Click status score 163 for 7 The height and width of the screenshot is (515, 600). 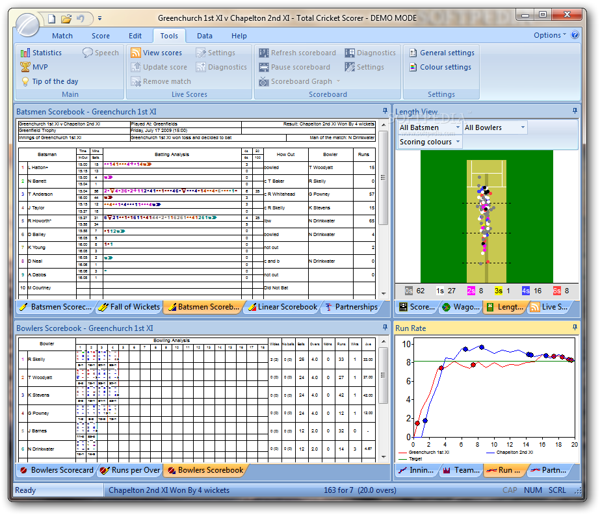click(339, 490)
